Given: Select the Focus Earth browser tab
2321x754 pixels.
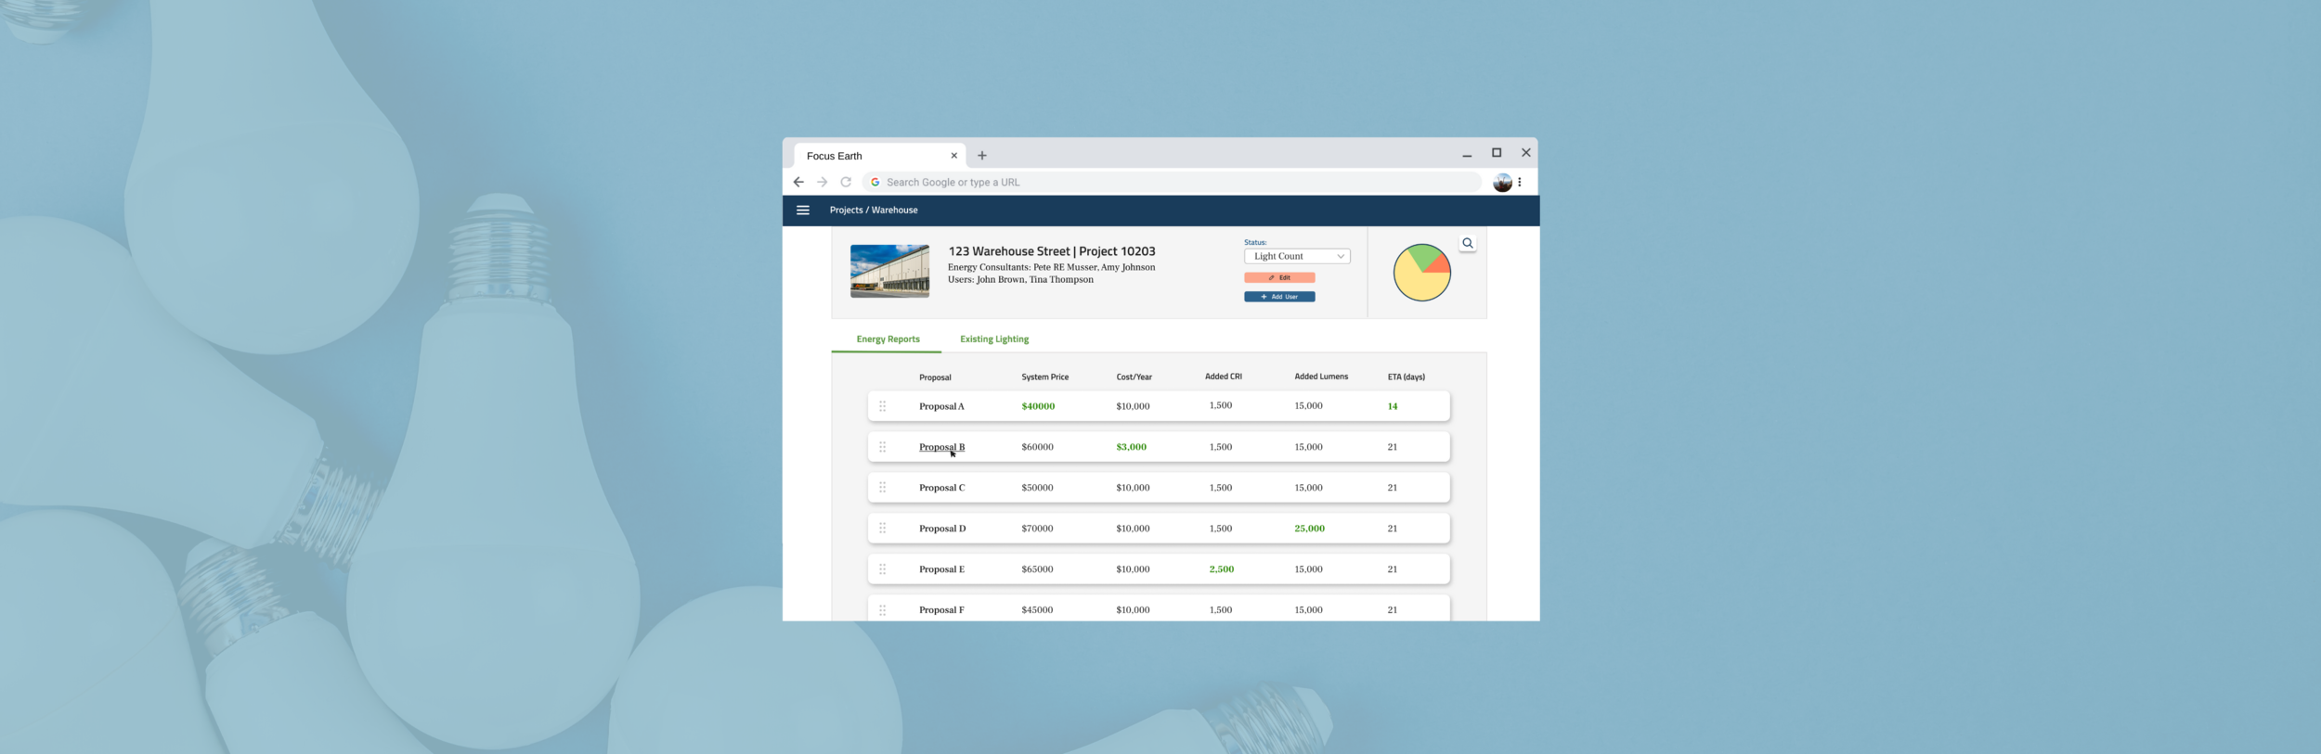Looking at the screenshot, I should click(880, 156).
